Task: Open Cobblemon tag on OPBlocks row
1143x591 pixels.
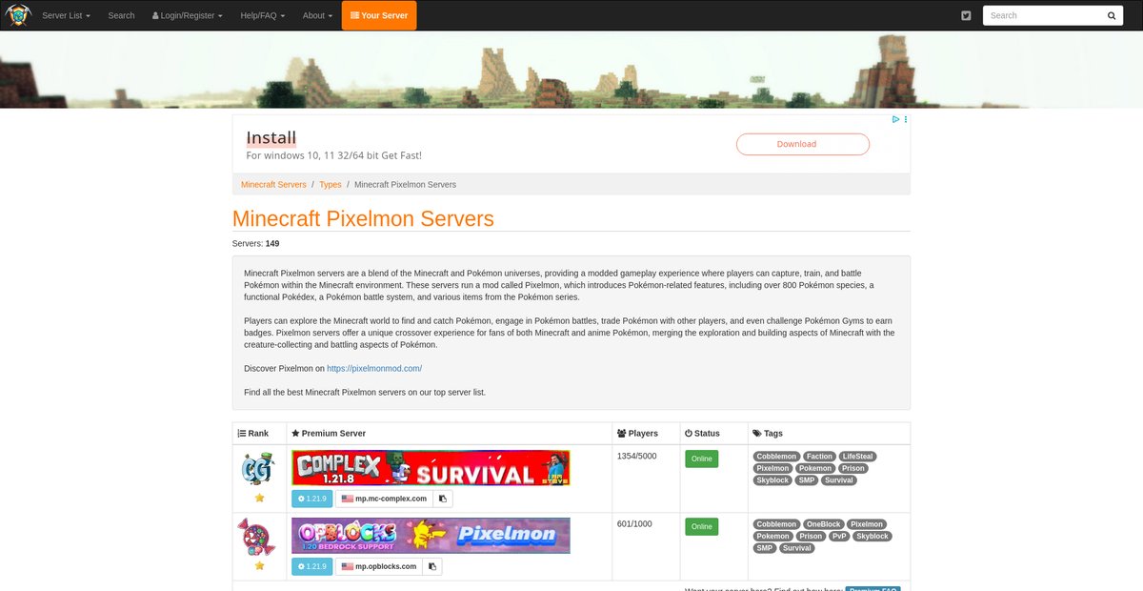Action: click(x=776, y=524)
